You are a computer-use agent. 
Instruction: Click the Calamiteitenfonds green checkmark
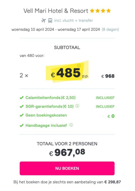click(x=22, y=97)
